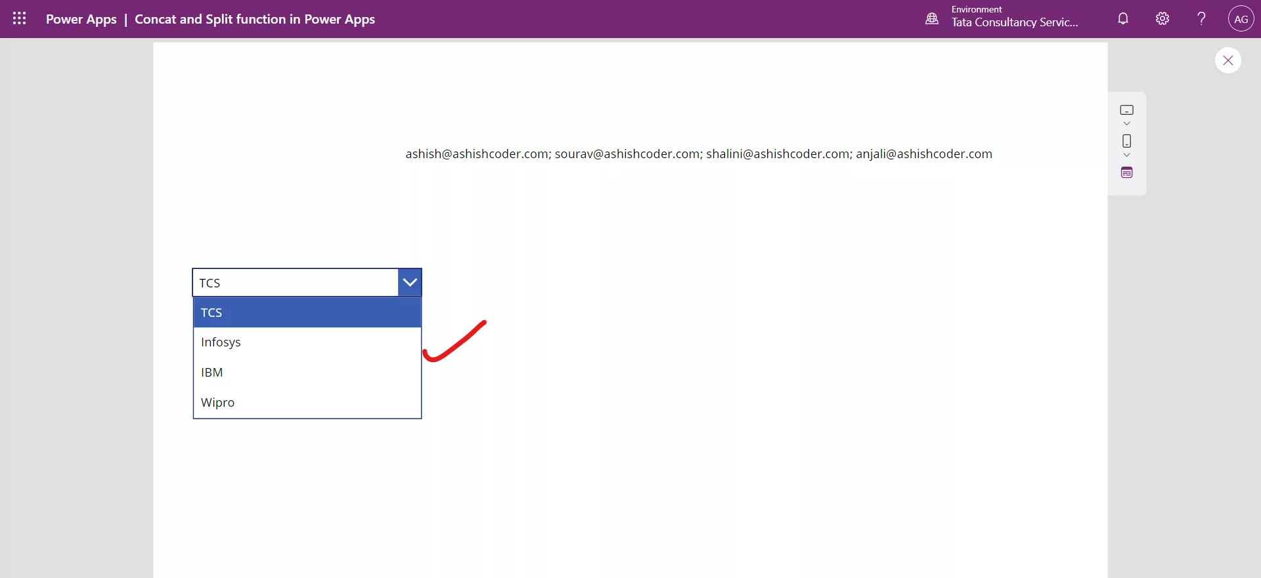Select the tablet device preview icon

(x=1127, y=110)
